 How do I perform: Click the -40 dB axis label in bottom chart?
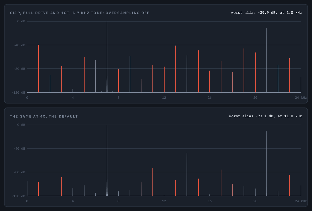19,149
